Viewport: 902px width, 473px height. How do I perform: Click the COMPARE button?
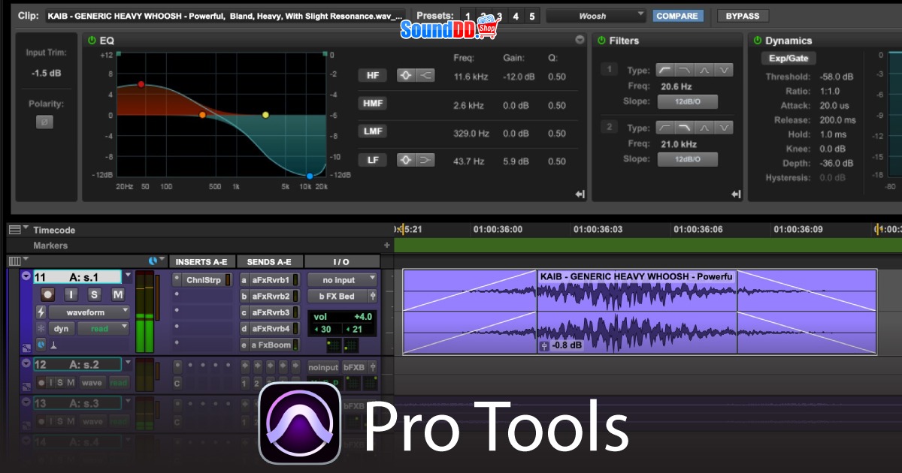(678, 16)
